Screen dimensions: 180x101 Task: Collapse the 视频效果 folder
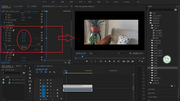[148, 23]
